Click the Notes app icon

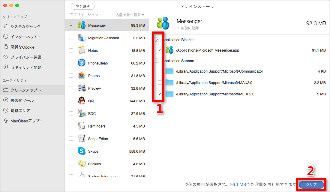[81, 50]
